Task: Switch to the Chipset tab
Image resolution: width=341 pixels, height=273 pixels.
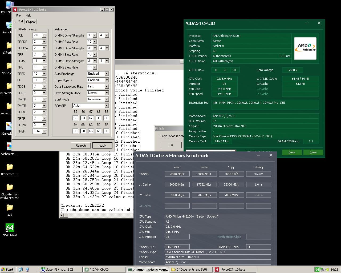Action: 31,22
